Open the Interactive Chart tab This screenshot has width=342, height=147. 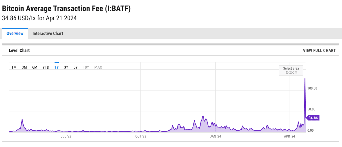click(x=48, y=34)
